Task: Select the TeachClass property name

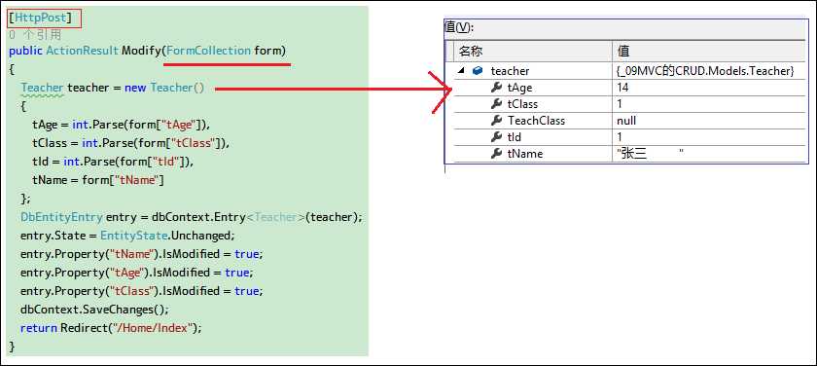Action: pos(536,121)
